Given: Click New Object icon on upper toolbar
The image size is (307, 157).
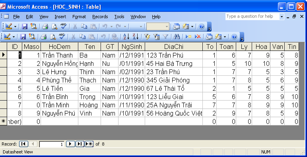Looking at the screenshot, I should pos(186,26).
